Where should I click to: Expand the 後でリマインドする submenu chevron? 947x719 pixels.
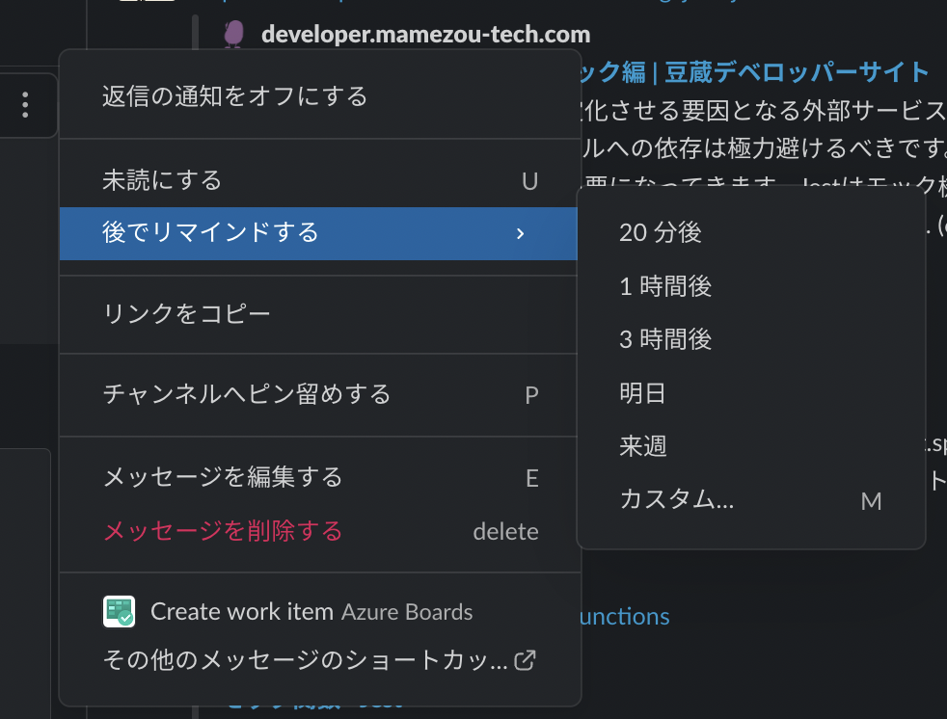click(x=520, y=233)
